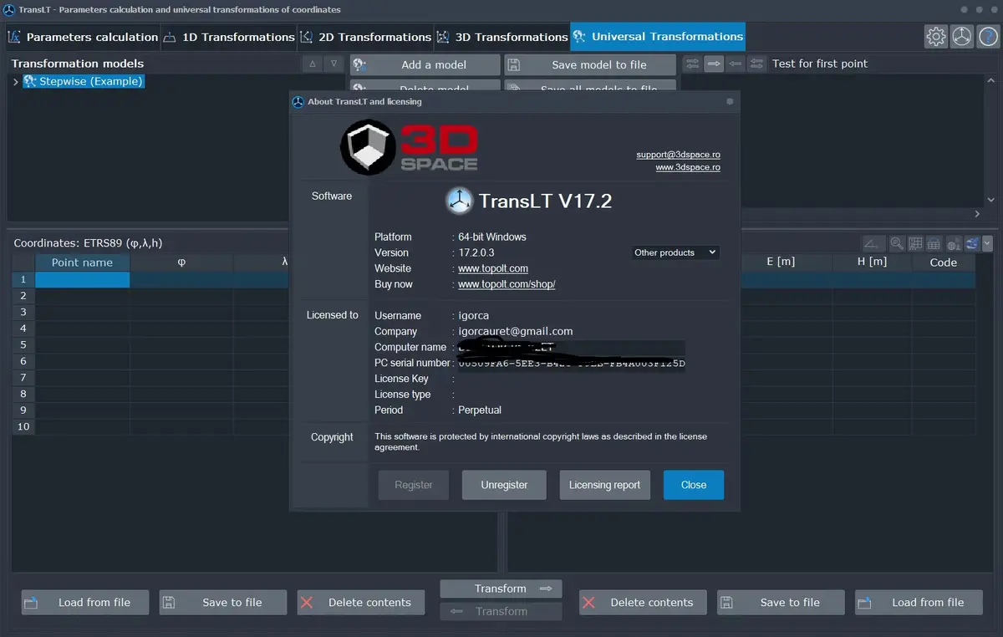Click the right Load from file button

click(x=919, y=603)
